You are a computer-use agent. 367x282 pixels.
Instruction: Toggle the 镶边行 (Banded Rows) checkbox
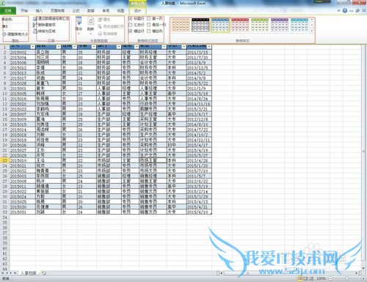tap(131, 31)
